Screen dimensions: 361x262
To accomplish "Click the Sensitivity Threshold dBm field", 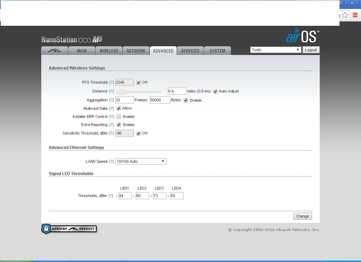I will (x=124, y=133).
